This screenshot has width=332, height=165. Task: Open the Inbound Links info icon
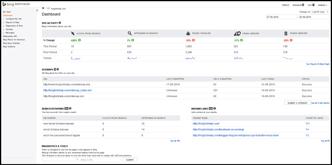click(x=214, y=108)
